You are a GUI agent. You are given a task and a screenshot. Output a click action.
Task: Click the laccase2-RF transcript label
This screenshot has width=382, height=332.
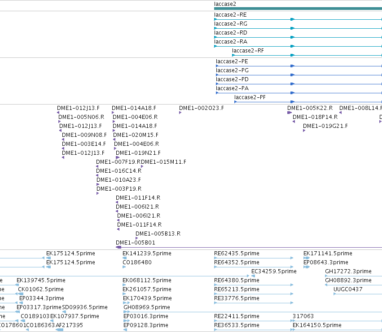click(x=248, y=51)
